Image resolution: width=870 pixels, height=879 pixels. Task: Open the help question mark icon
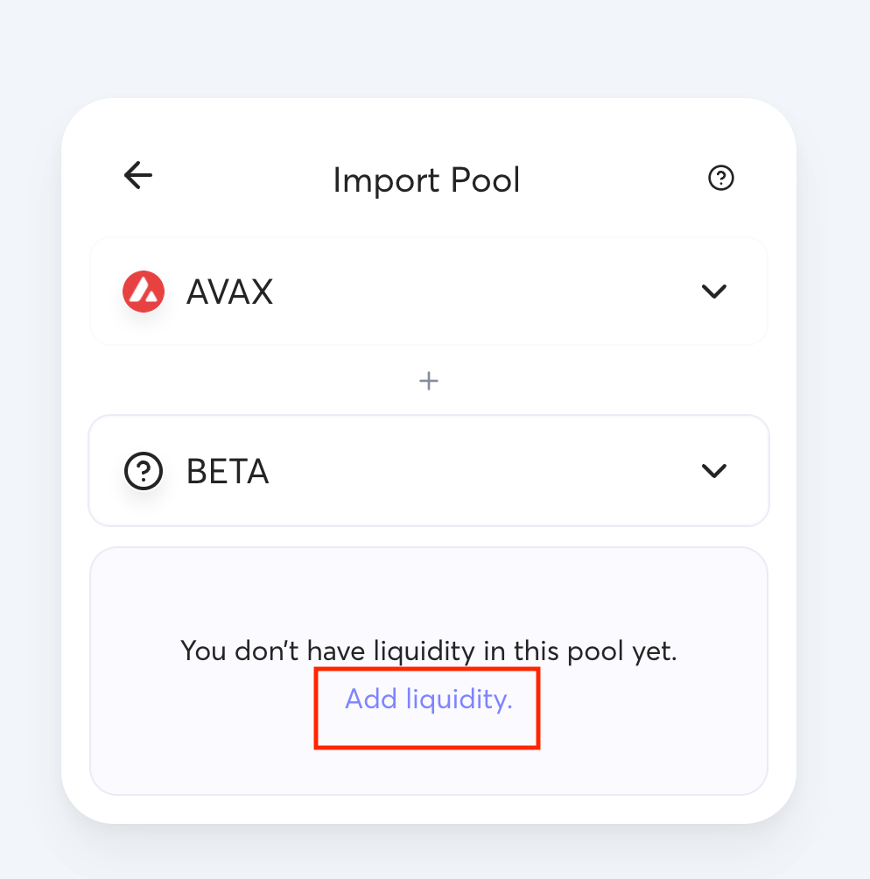720,179
